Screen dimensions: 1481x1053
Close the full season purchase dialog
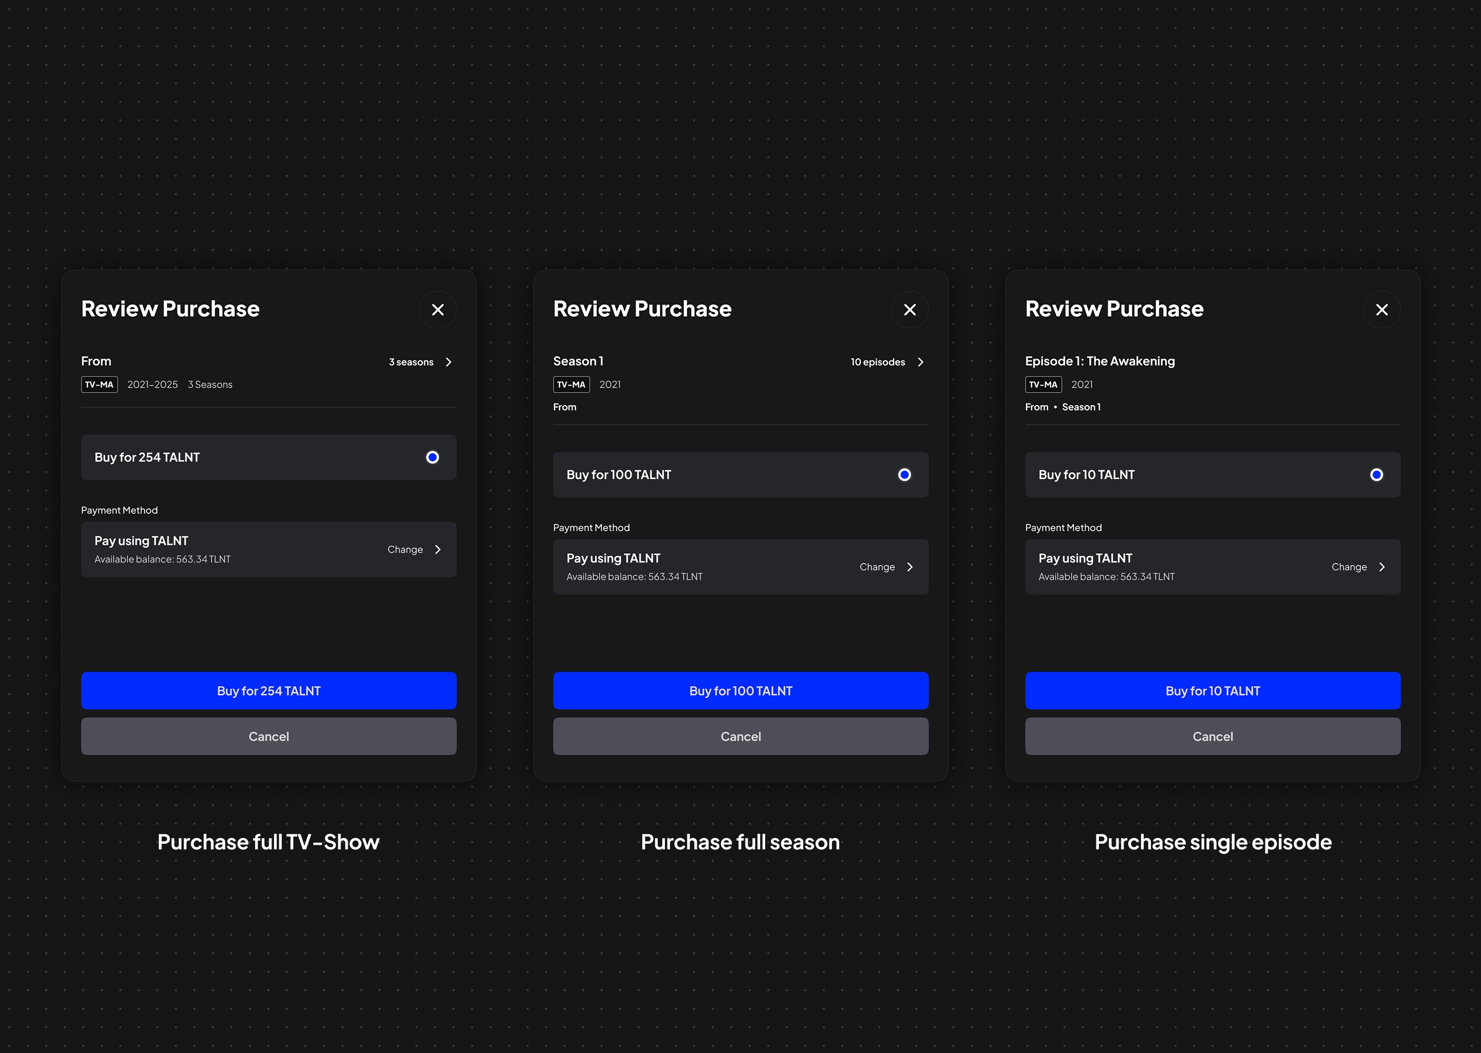910,310
